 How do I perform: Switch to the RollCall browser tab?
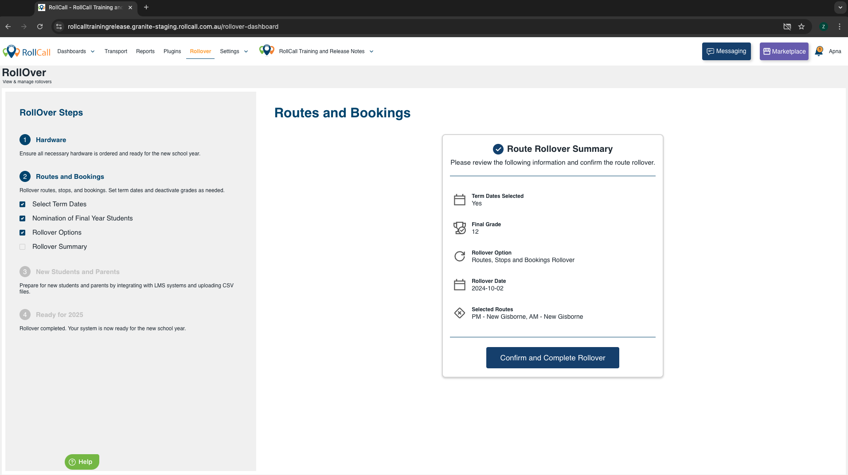85,8
